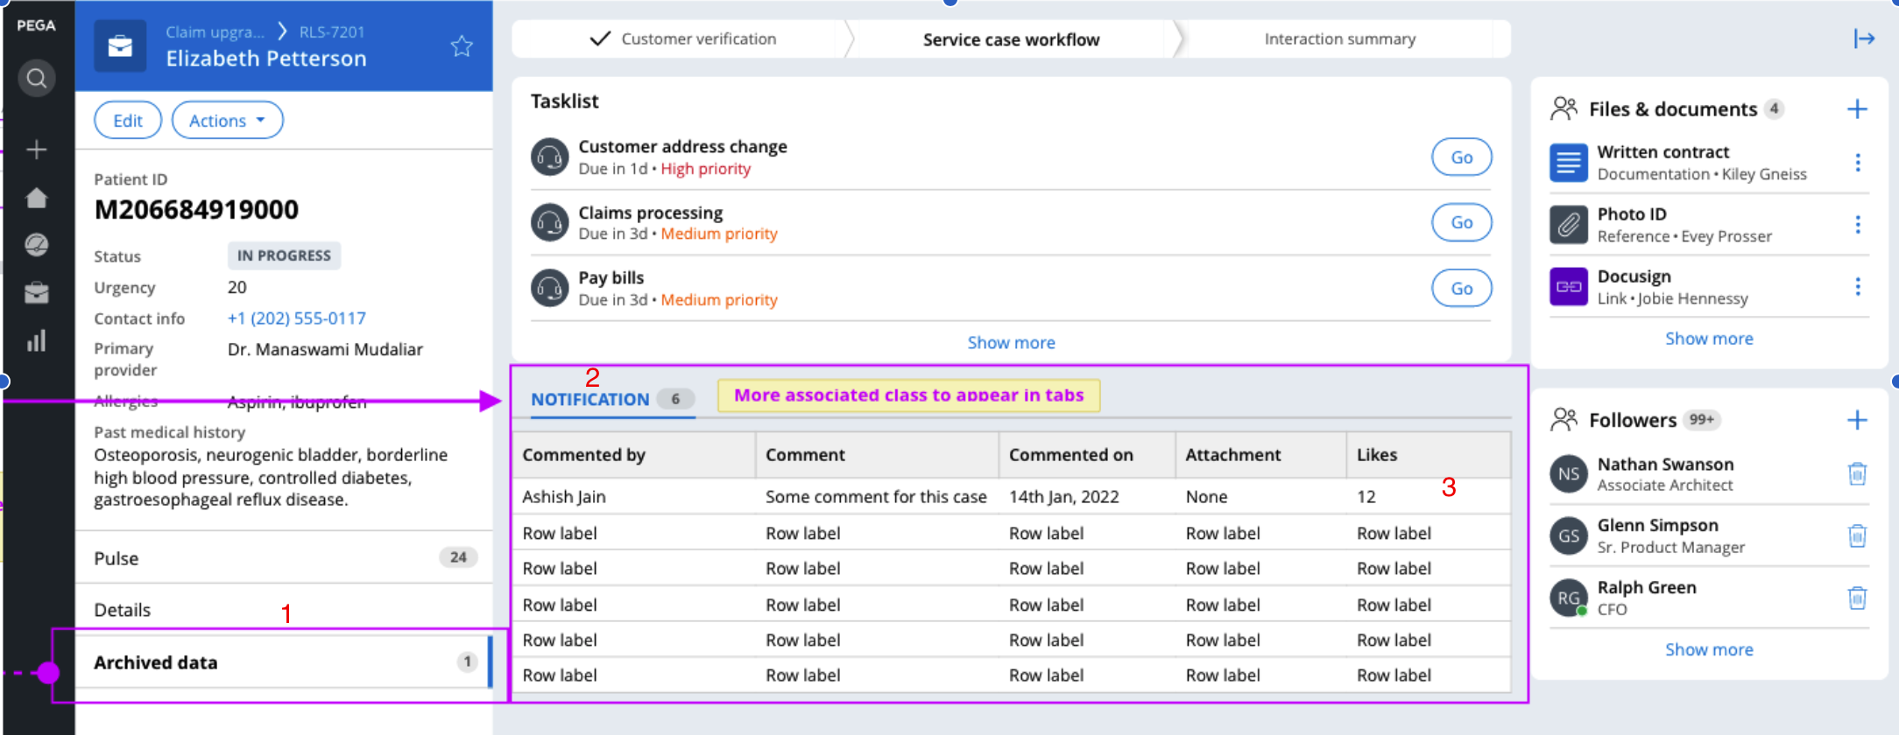Image resolution: width=1899 pixels, height=735 pixels.
Task: Click the Claim upgra... breadcrumb link
Action: 215,31
